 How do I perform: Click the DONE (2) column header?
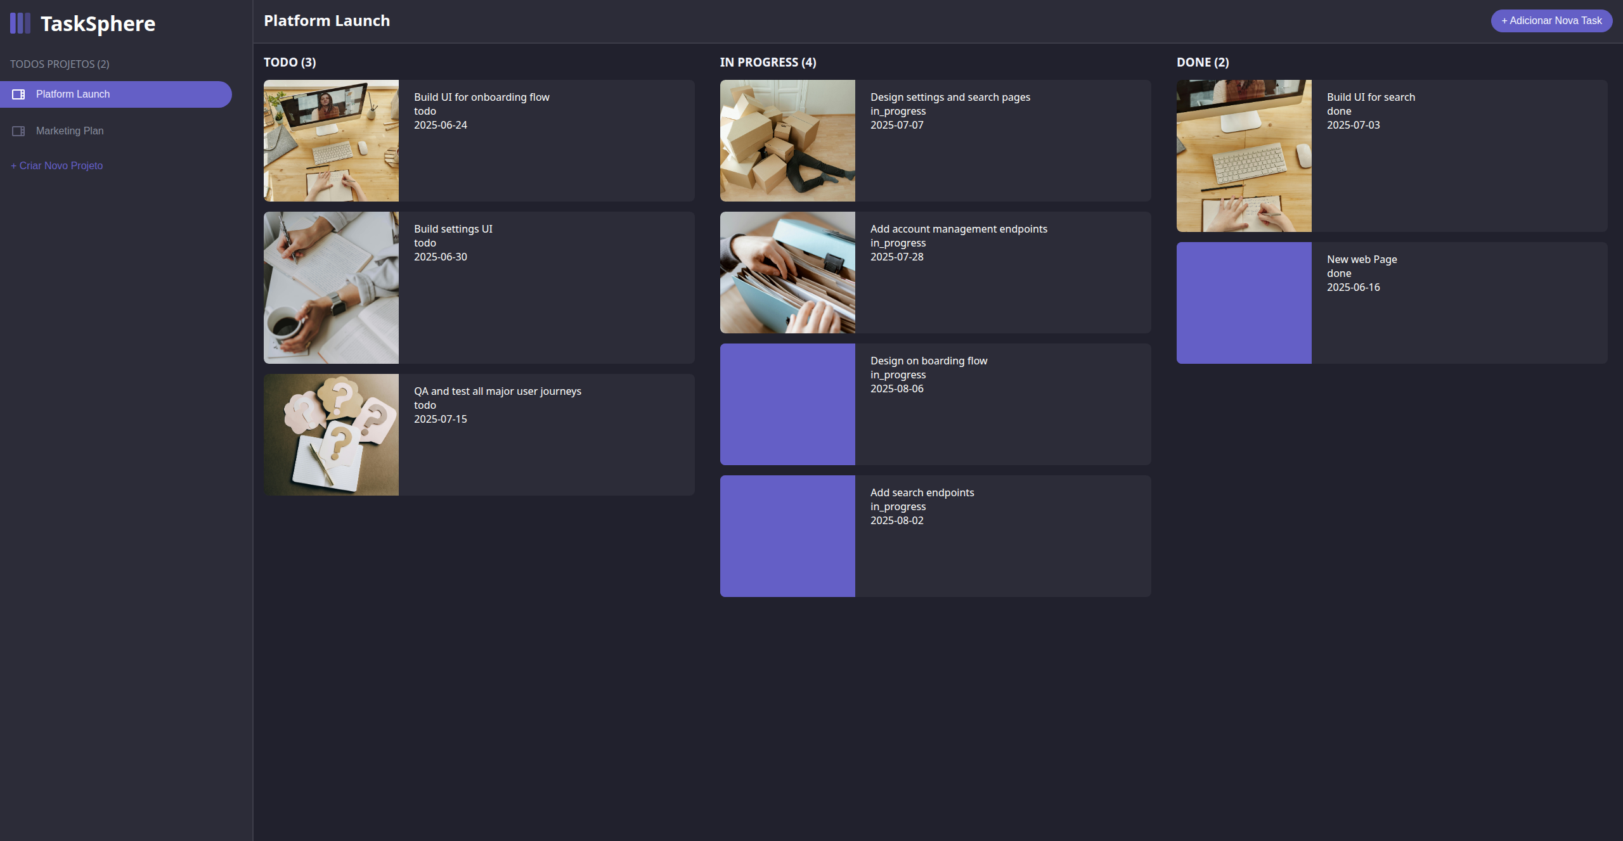(x=1203, y=63)
